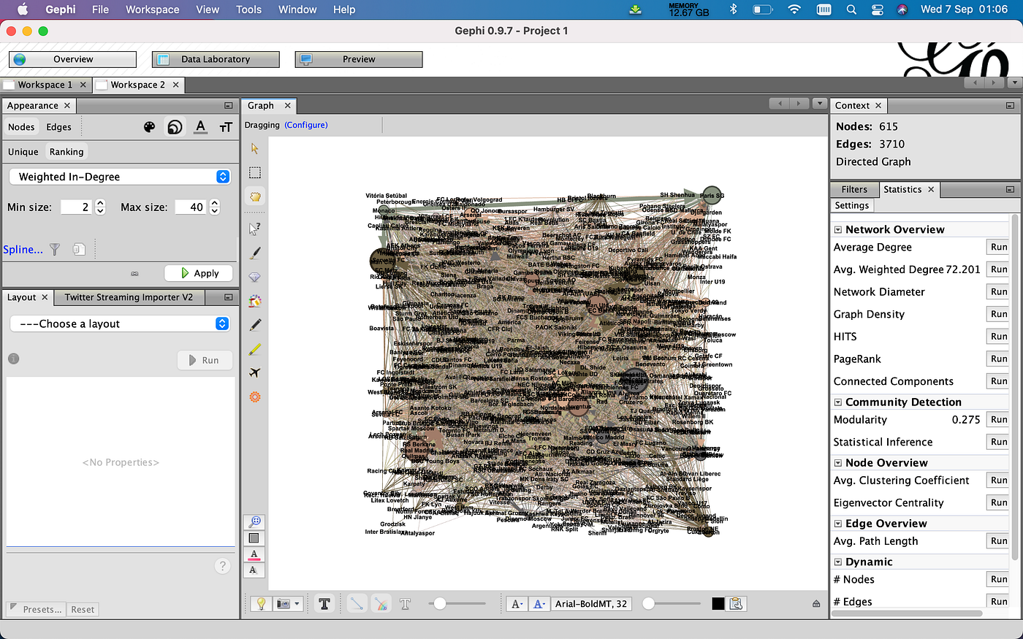Viewport: 1023px width, 639px height.
Task: Collapse the Edge Overview section
Action: click(x=838, y=524)
